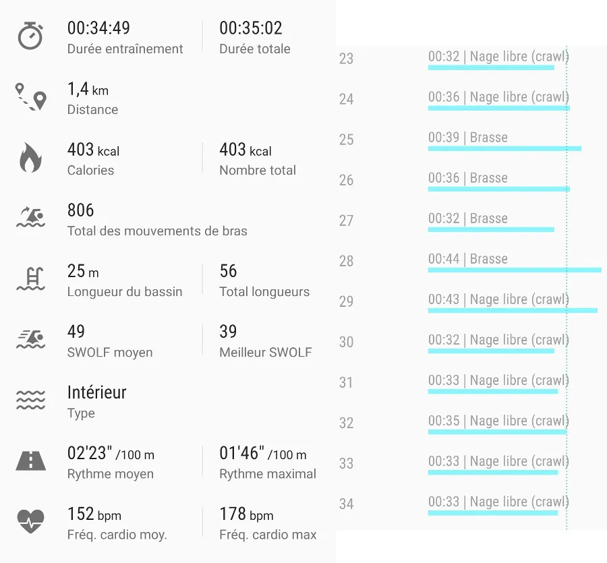The width and height of the screenshot is (607, 563).
Task: Tap the 806 total arm strokes value
Action: click(x=80, y=210)
